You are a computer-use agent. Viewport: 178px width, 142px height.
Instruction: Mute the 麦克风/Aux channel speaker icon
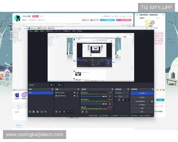(106, 96)
